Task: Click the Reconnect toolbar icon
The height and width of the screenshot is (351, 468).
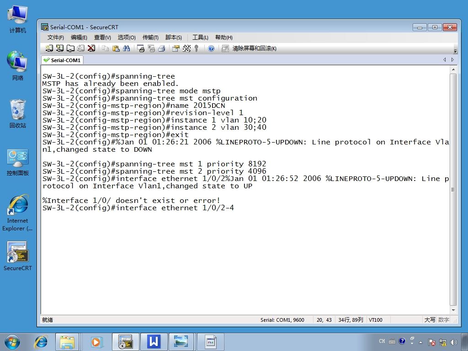Action: point(81,48)
